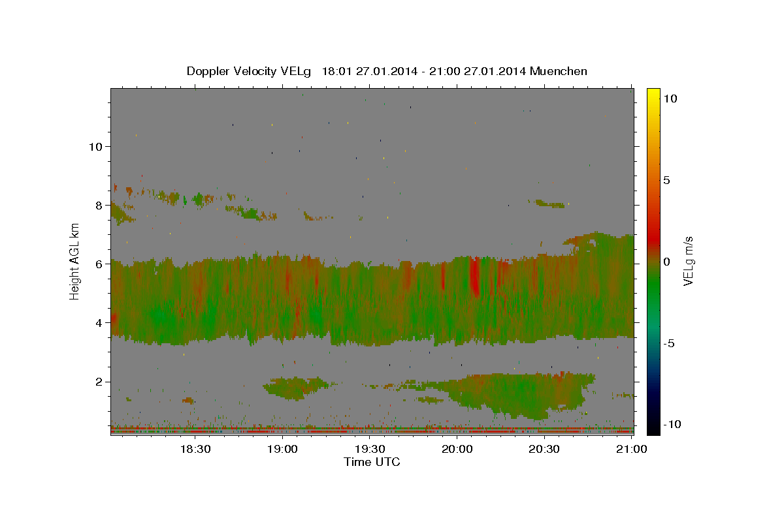This screenshot has width=784, height=522.
Task: Click the 'VELg m/s' colorbar label
Action: tap(688, 262)
